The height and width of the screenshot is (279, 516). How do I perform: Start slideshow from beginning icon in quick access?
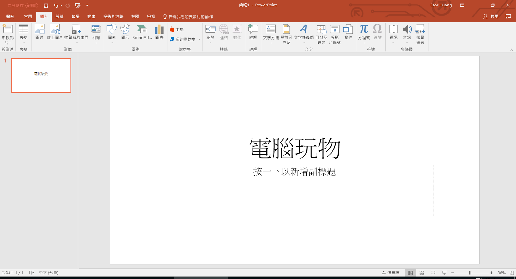click(77, 5)
